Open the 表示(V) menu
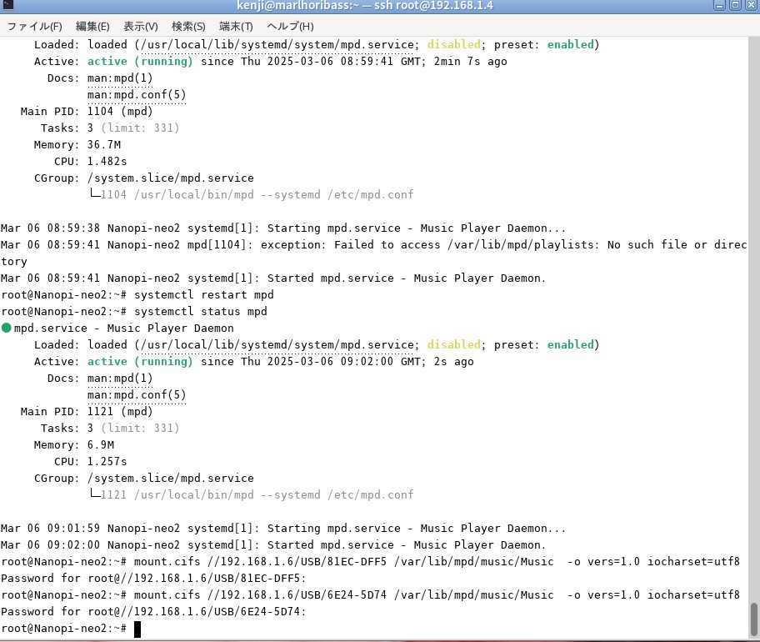 click(141, 26)
